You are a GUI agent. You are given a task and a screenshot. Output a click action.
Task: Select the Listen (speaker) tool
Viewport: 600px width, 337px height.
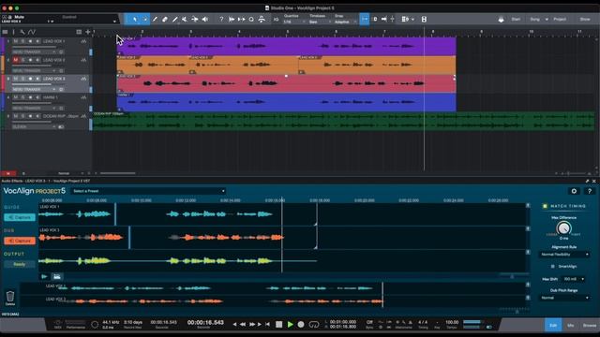(x=205, y=19)
